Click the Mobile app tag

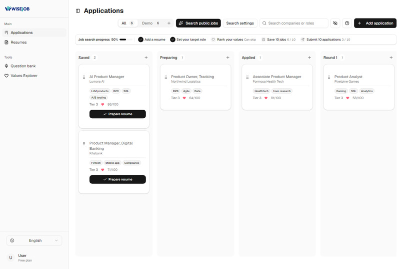112,163
